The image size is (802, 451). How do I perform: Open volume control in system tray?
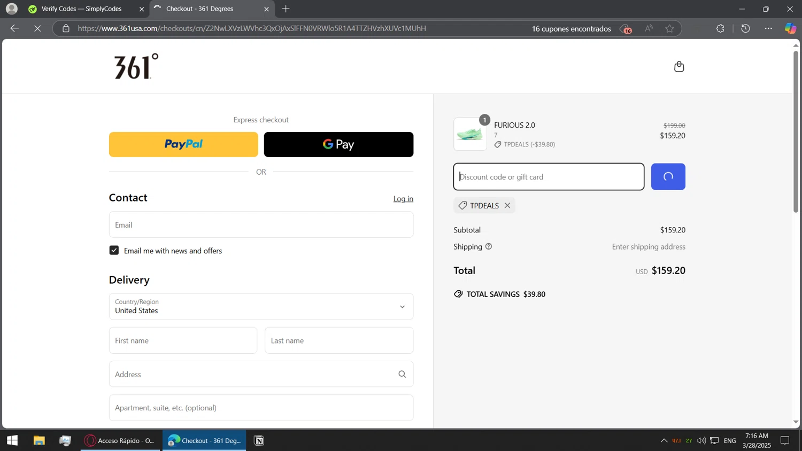tap(701, 441)
